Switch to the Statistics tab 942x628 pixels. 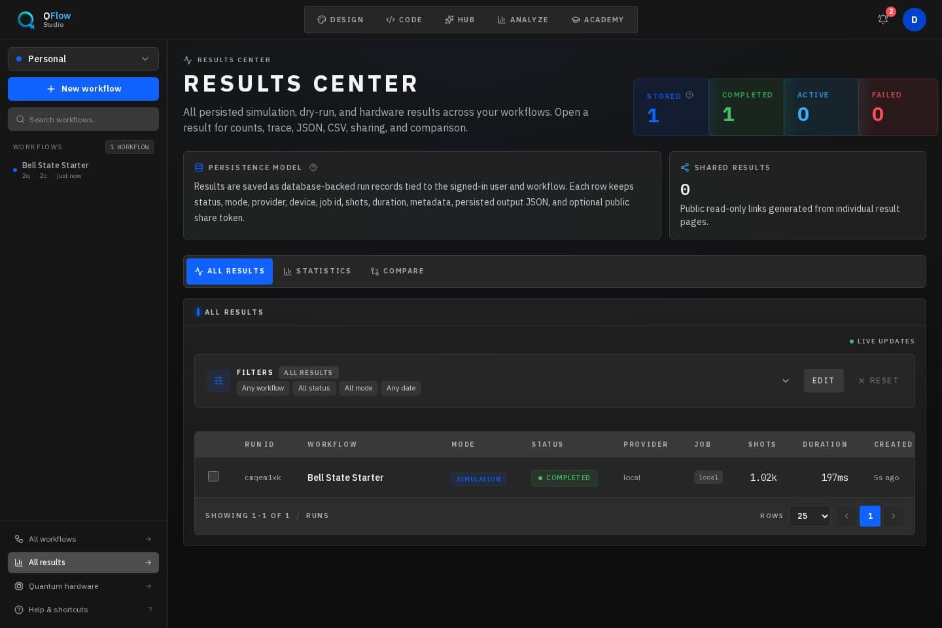(317, 271)
